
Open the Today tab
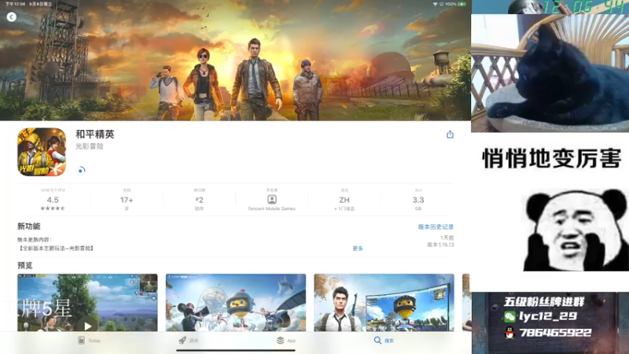point(90,341)
